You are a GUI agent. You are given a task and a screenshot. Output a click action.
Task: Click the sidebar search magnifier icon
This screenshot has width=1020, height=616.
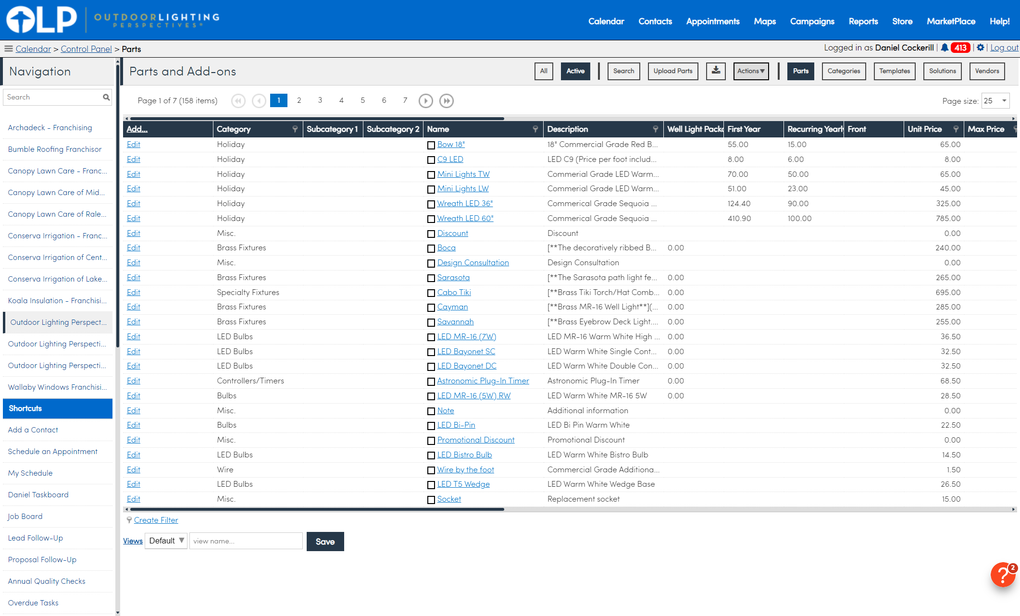[106, 97]
